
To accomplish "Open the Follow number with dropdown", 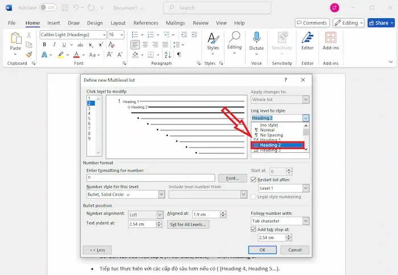I will point(306,221).
